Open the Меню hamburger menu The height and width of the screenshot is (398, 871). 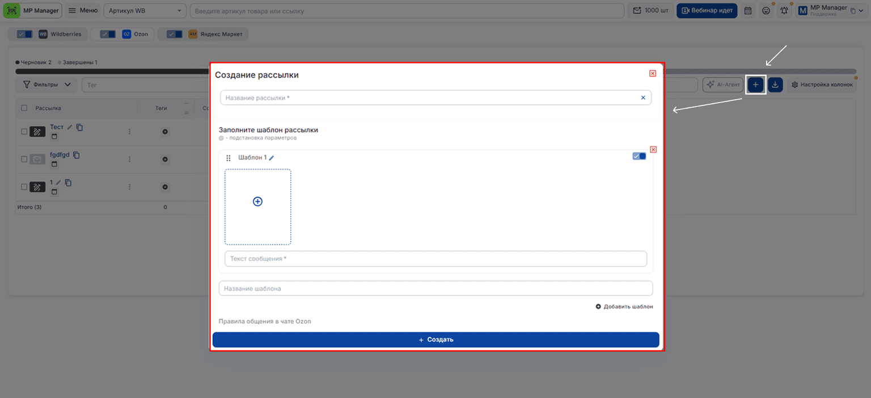click(x=83, y=11)
